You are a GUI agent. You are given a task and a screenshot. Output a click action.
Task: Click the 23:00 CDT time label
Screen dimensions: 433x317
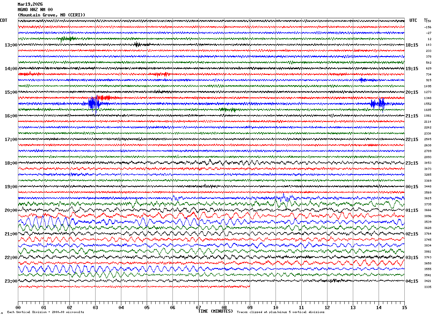tap(11, 281)
